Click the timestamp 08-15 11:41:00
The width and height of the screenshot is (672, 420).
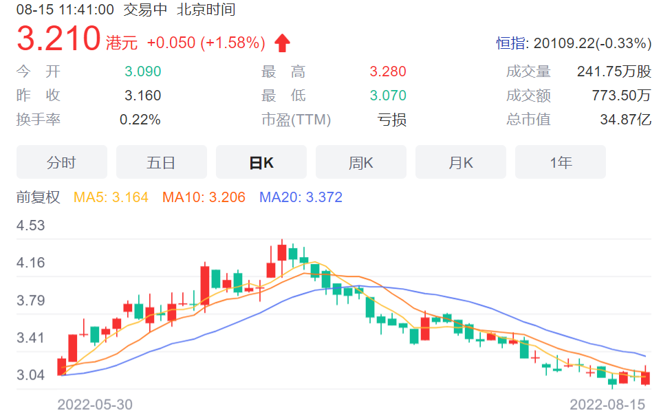pos(65,10)
